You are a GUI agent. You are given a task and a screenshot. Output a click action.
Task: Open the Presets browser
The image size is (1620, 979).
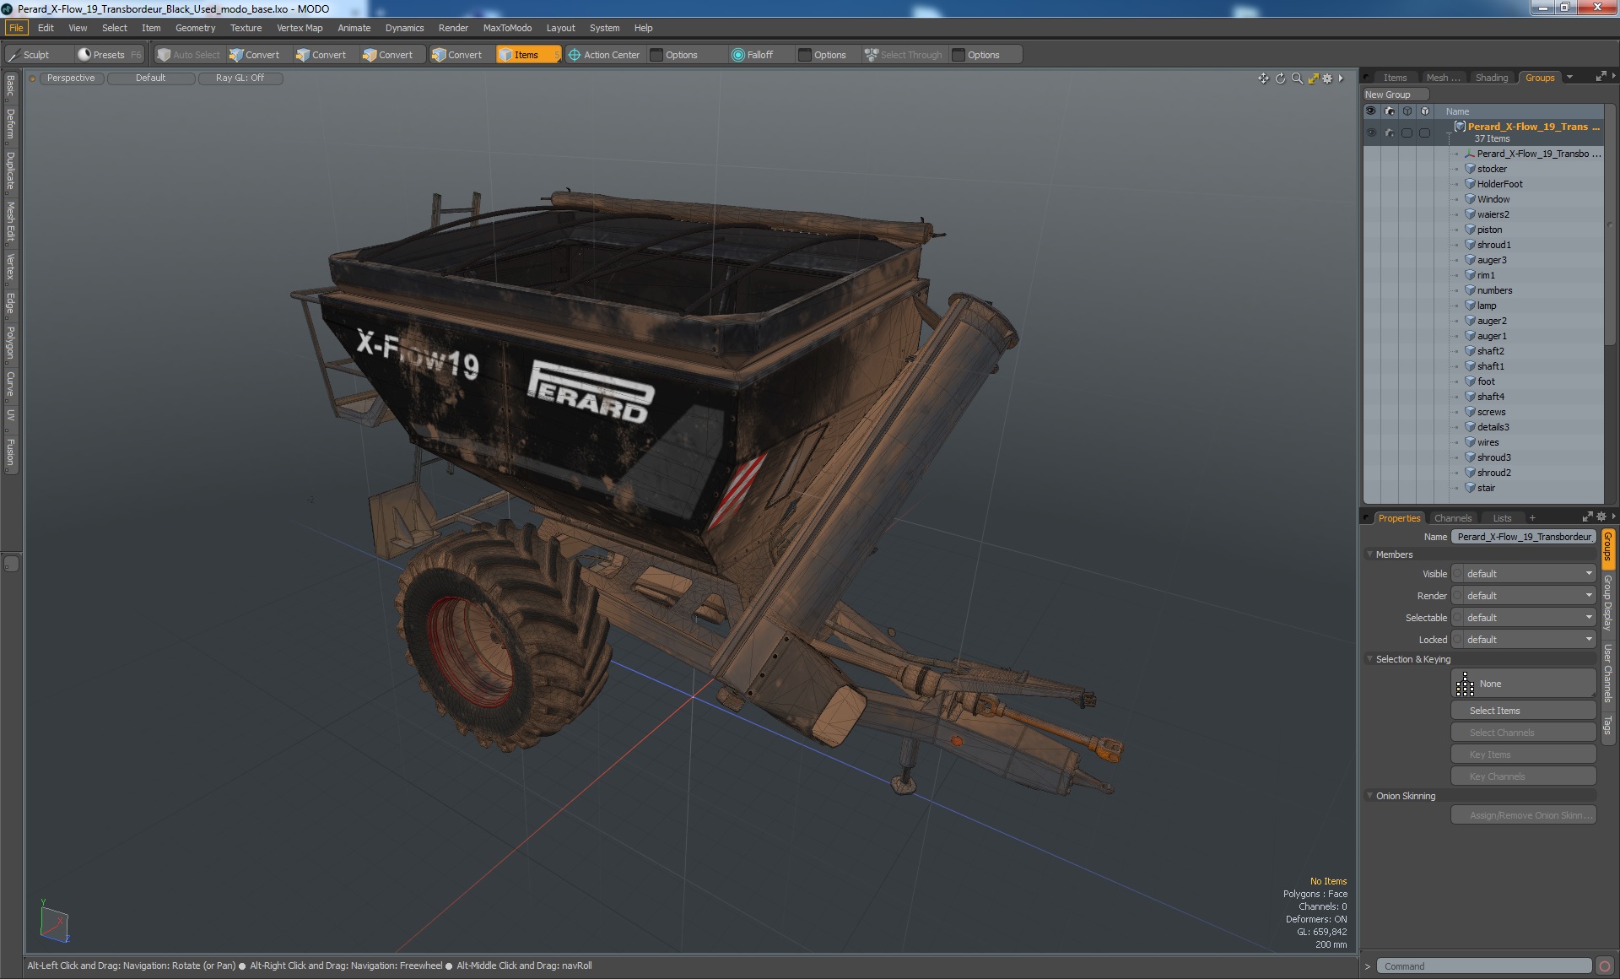[108, 55]
